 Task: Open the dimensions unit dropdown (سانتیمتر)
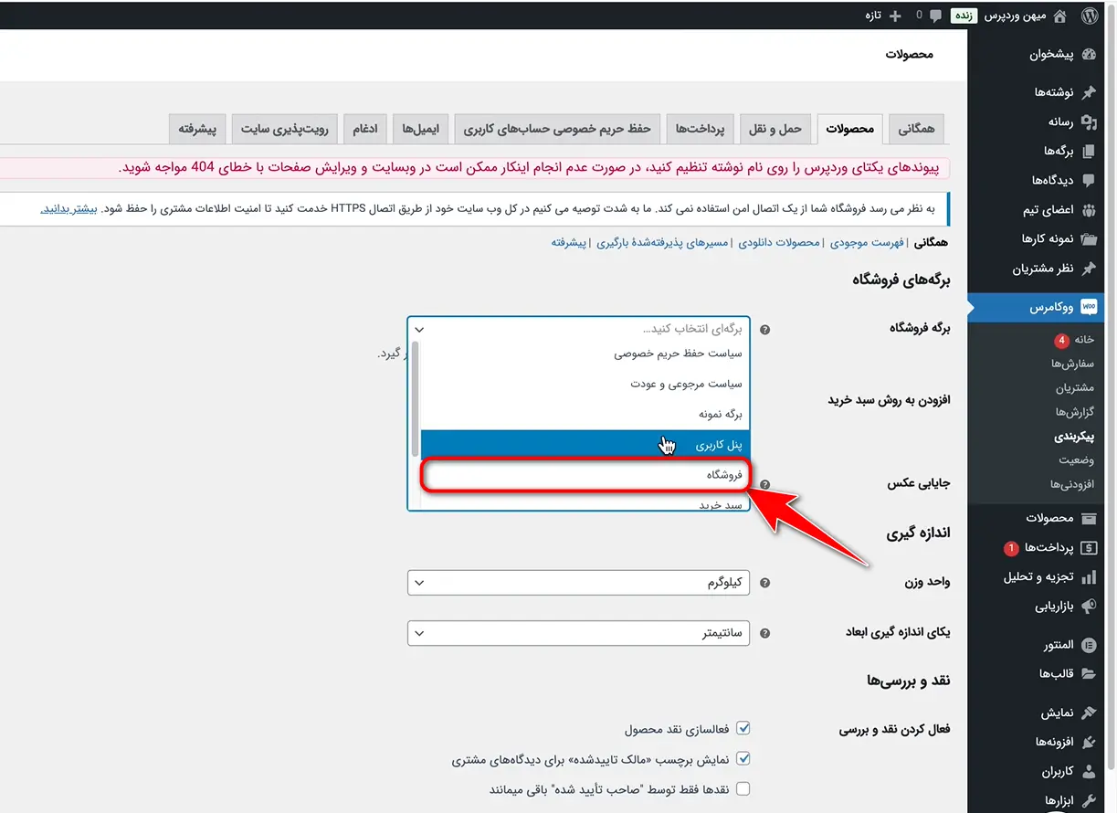tap(578, 633)
